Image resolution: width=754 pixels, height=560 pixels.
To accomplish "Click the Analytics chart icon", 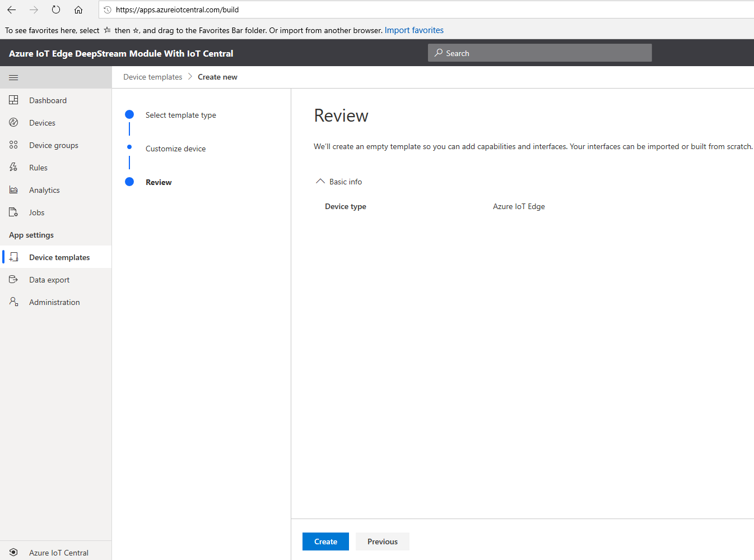I will [13, 189].
